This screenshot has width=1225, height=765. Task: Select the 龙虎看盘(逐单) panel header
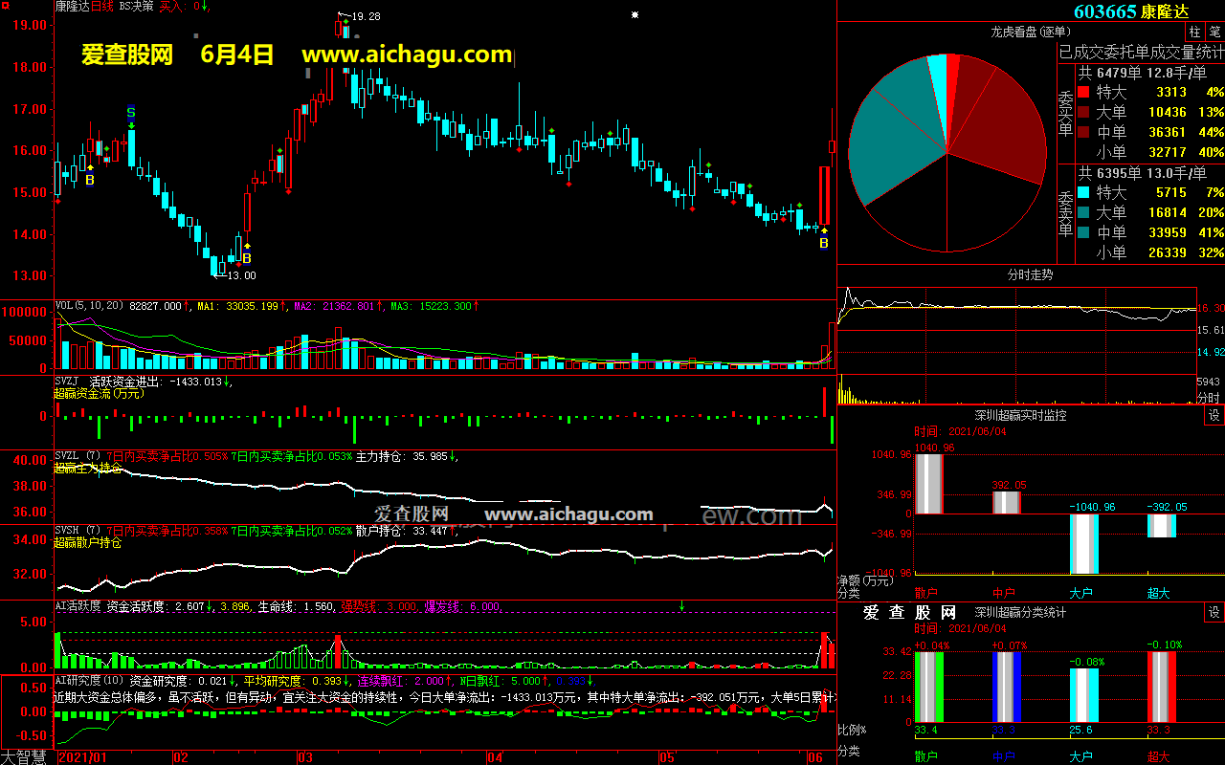pyautogui.click(x=1030, y=32)
